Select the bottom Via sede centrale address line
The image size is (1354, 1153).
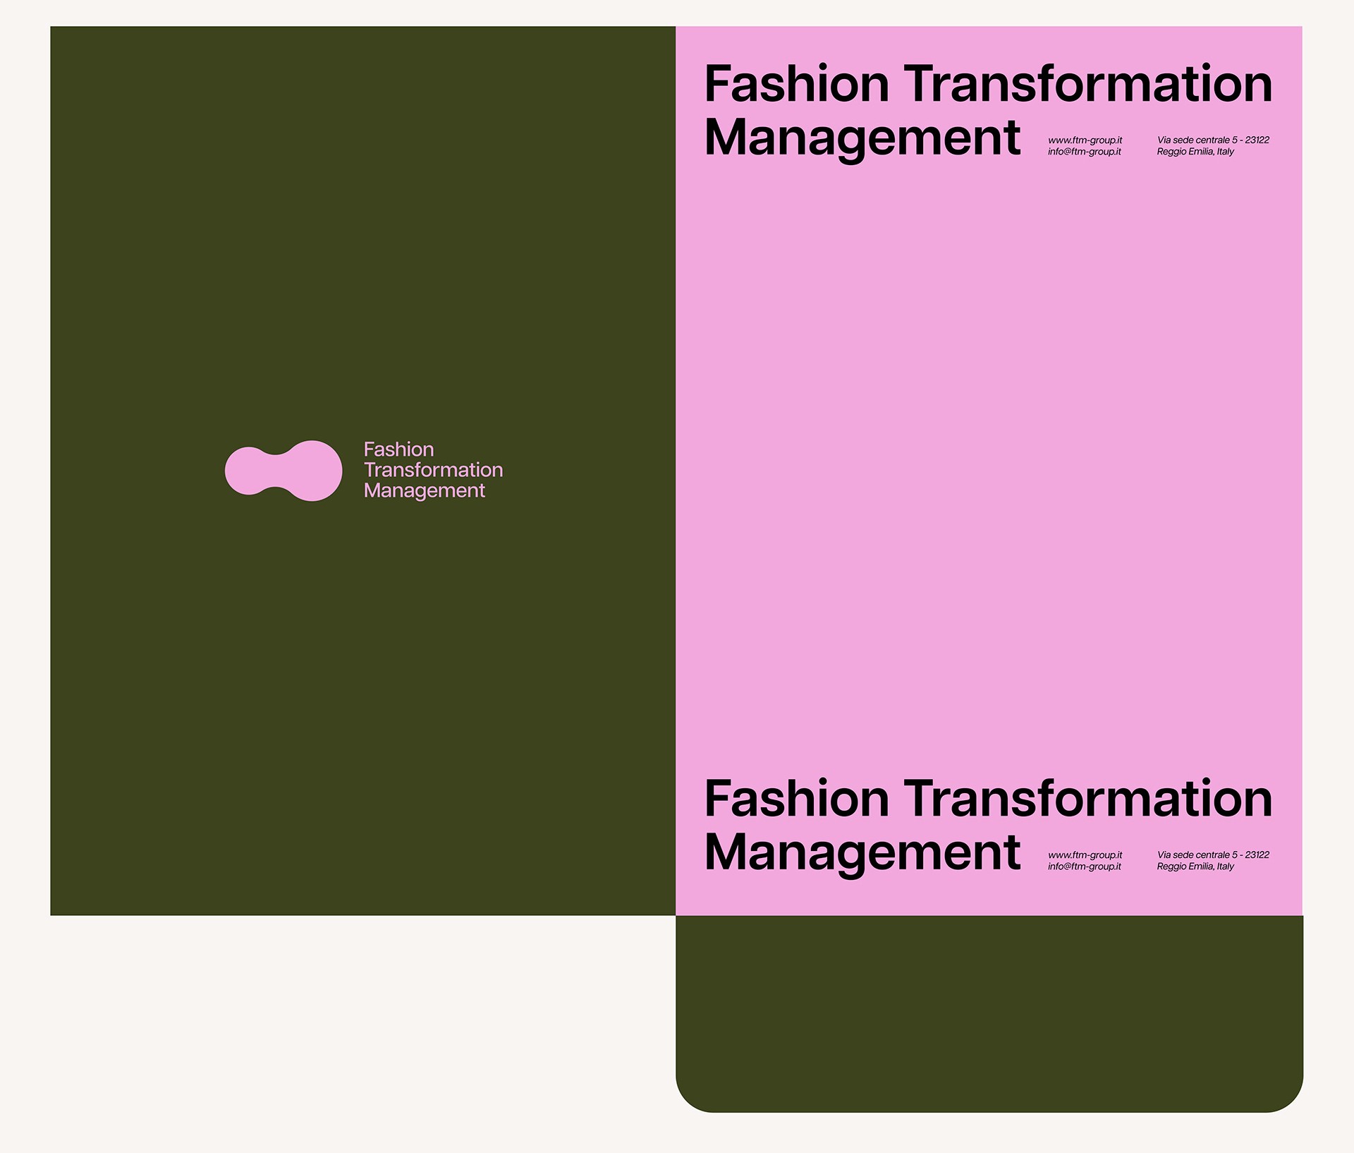(x=1213, y=855)
